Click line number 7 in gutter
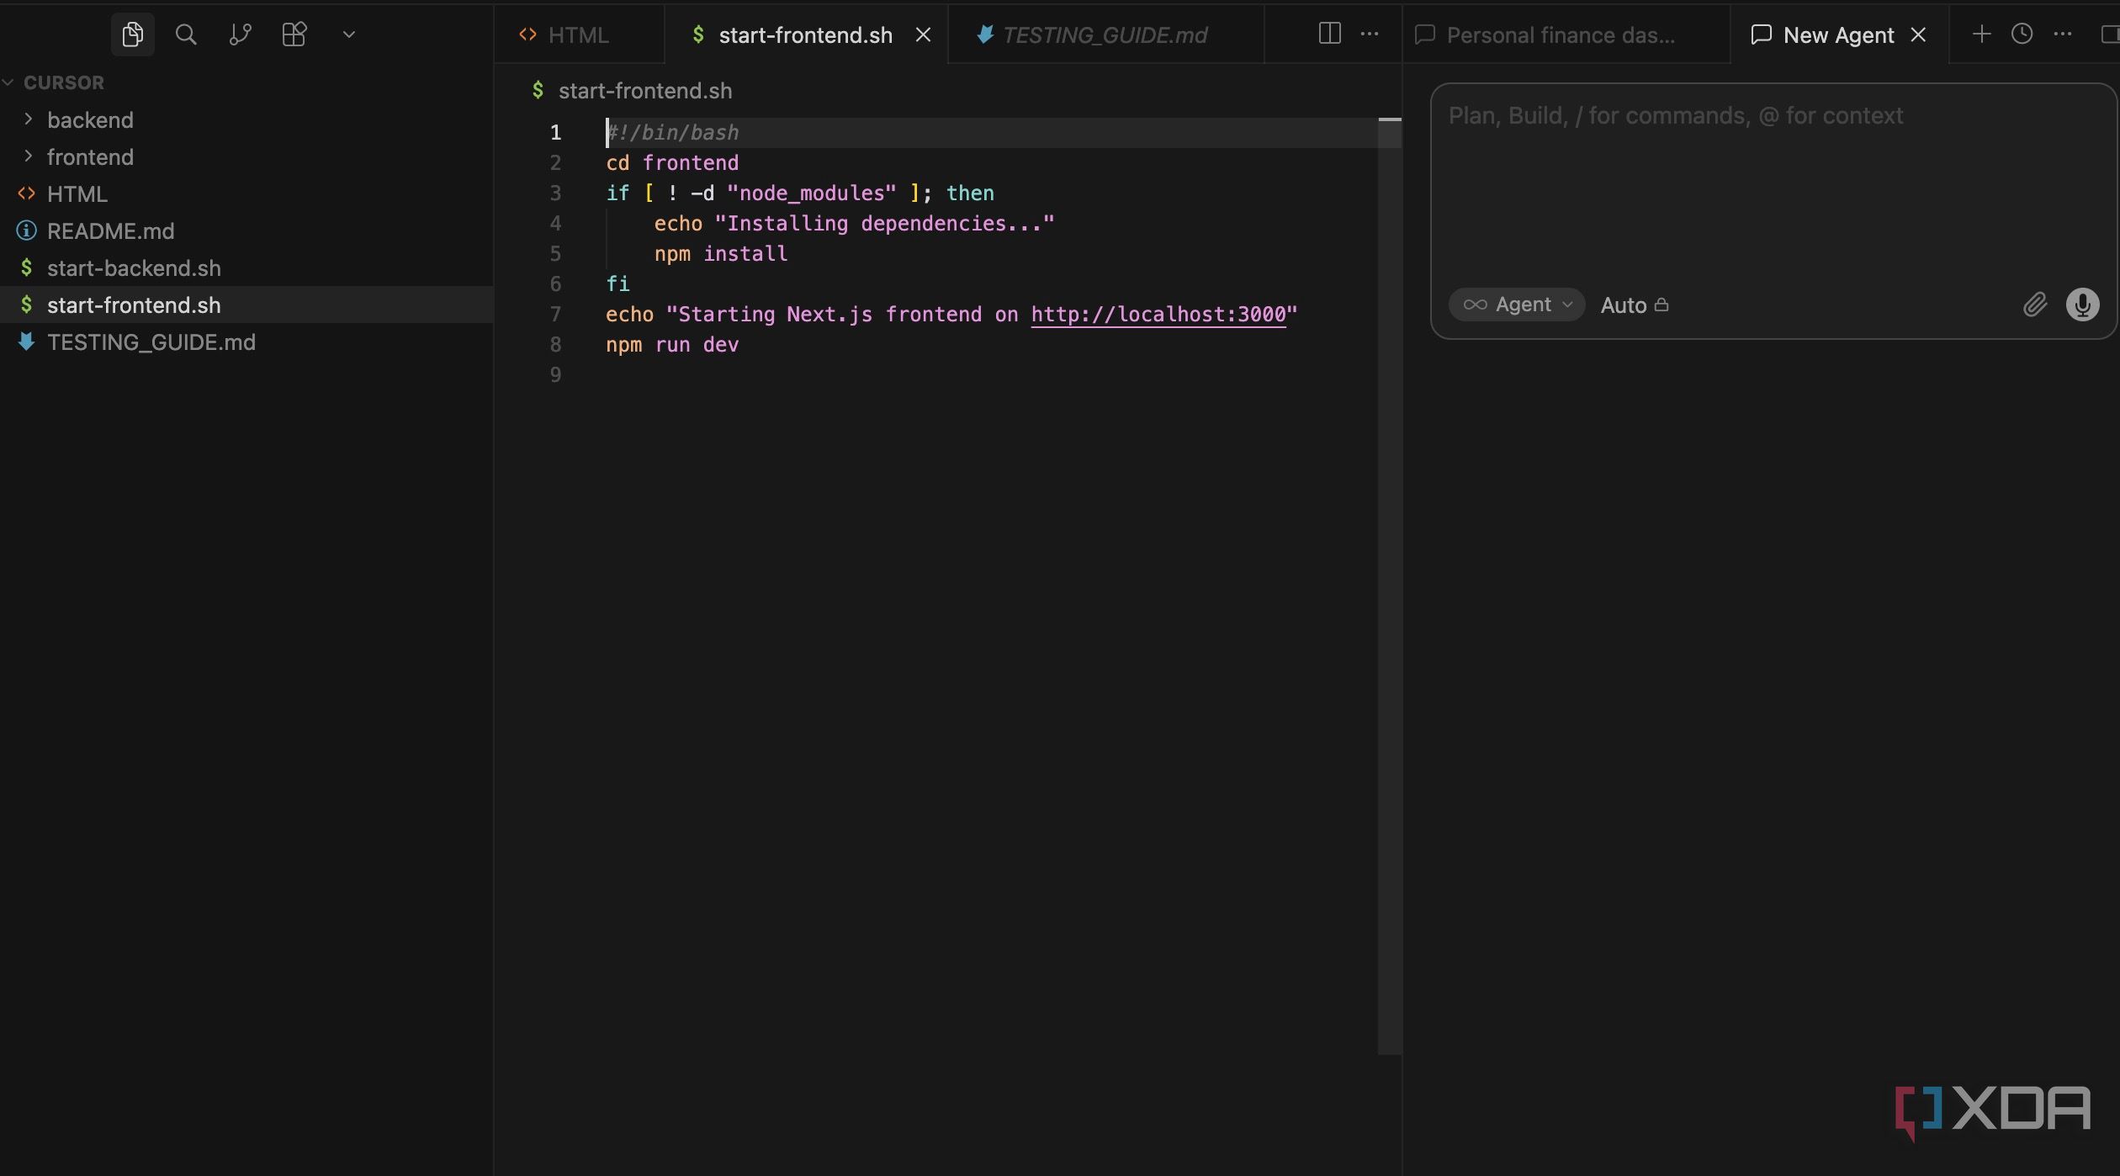The image size is (2120, 1176). (x=555, y=314)
